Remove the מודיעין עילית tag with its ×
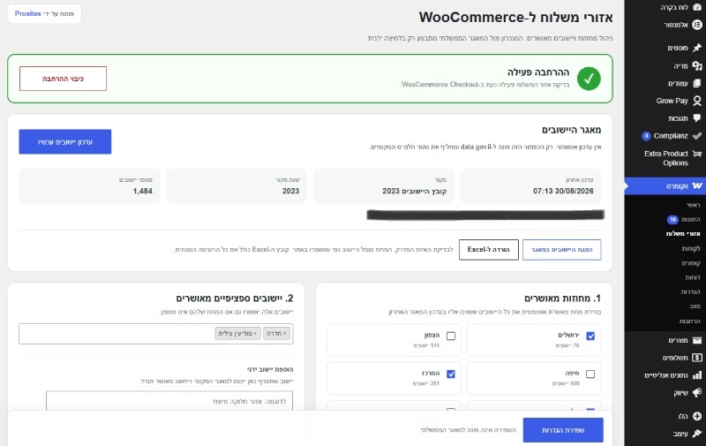Viewport: 706px width, 446px height. (x=255, y=334)
